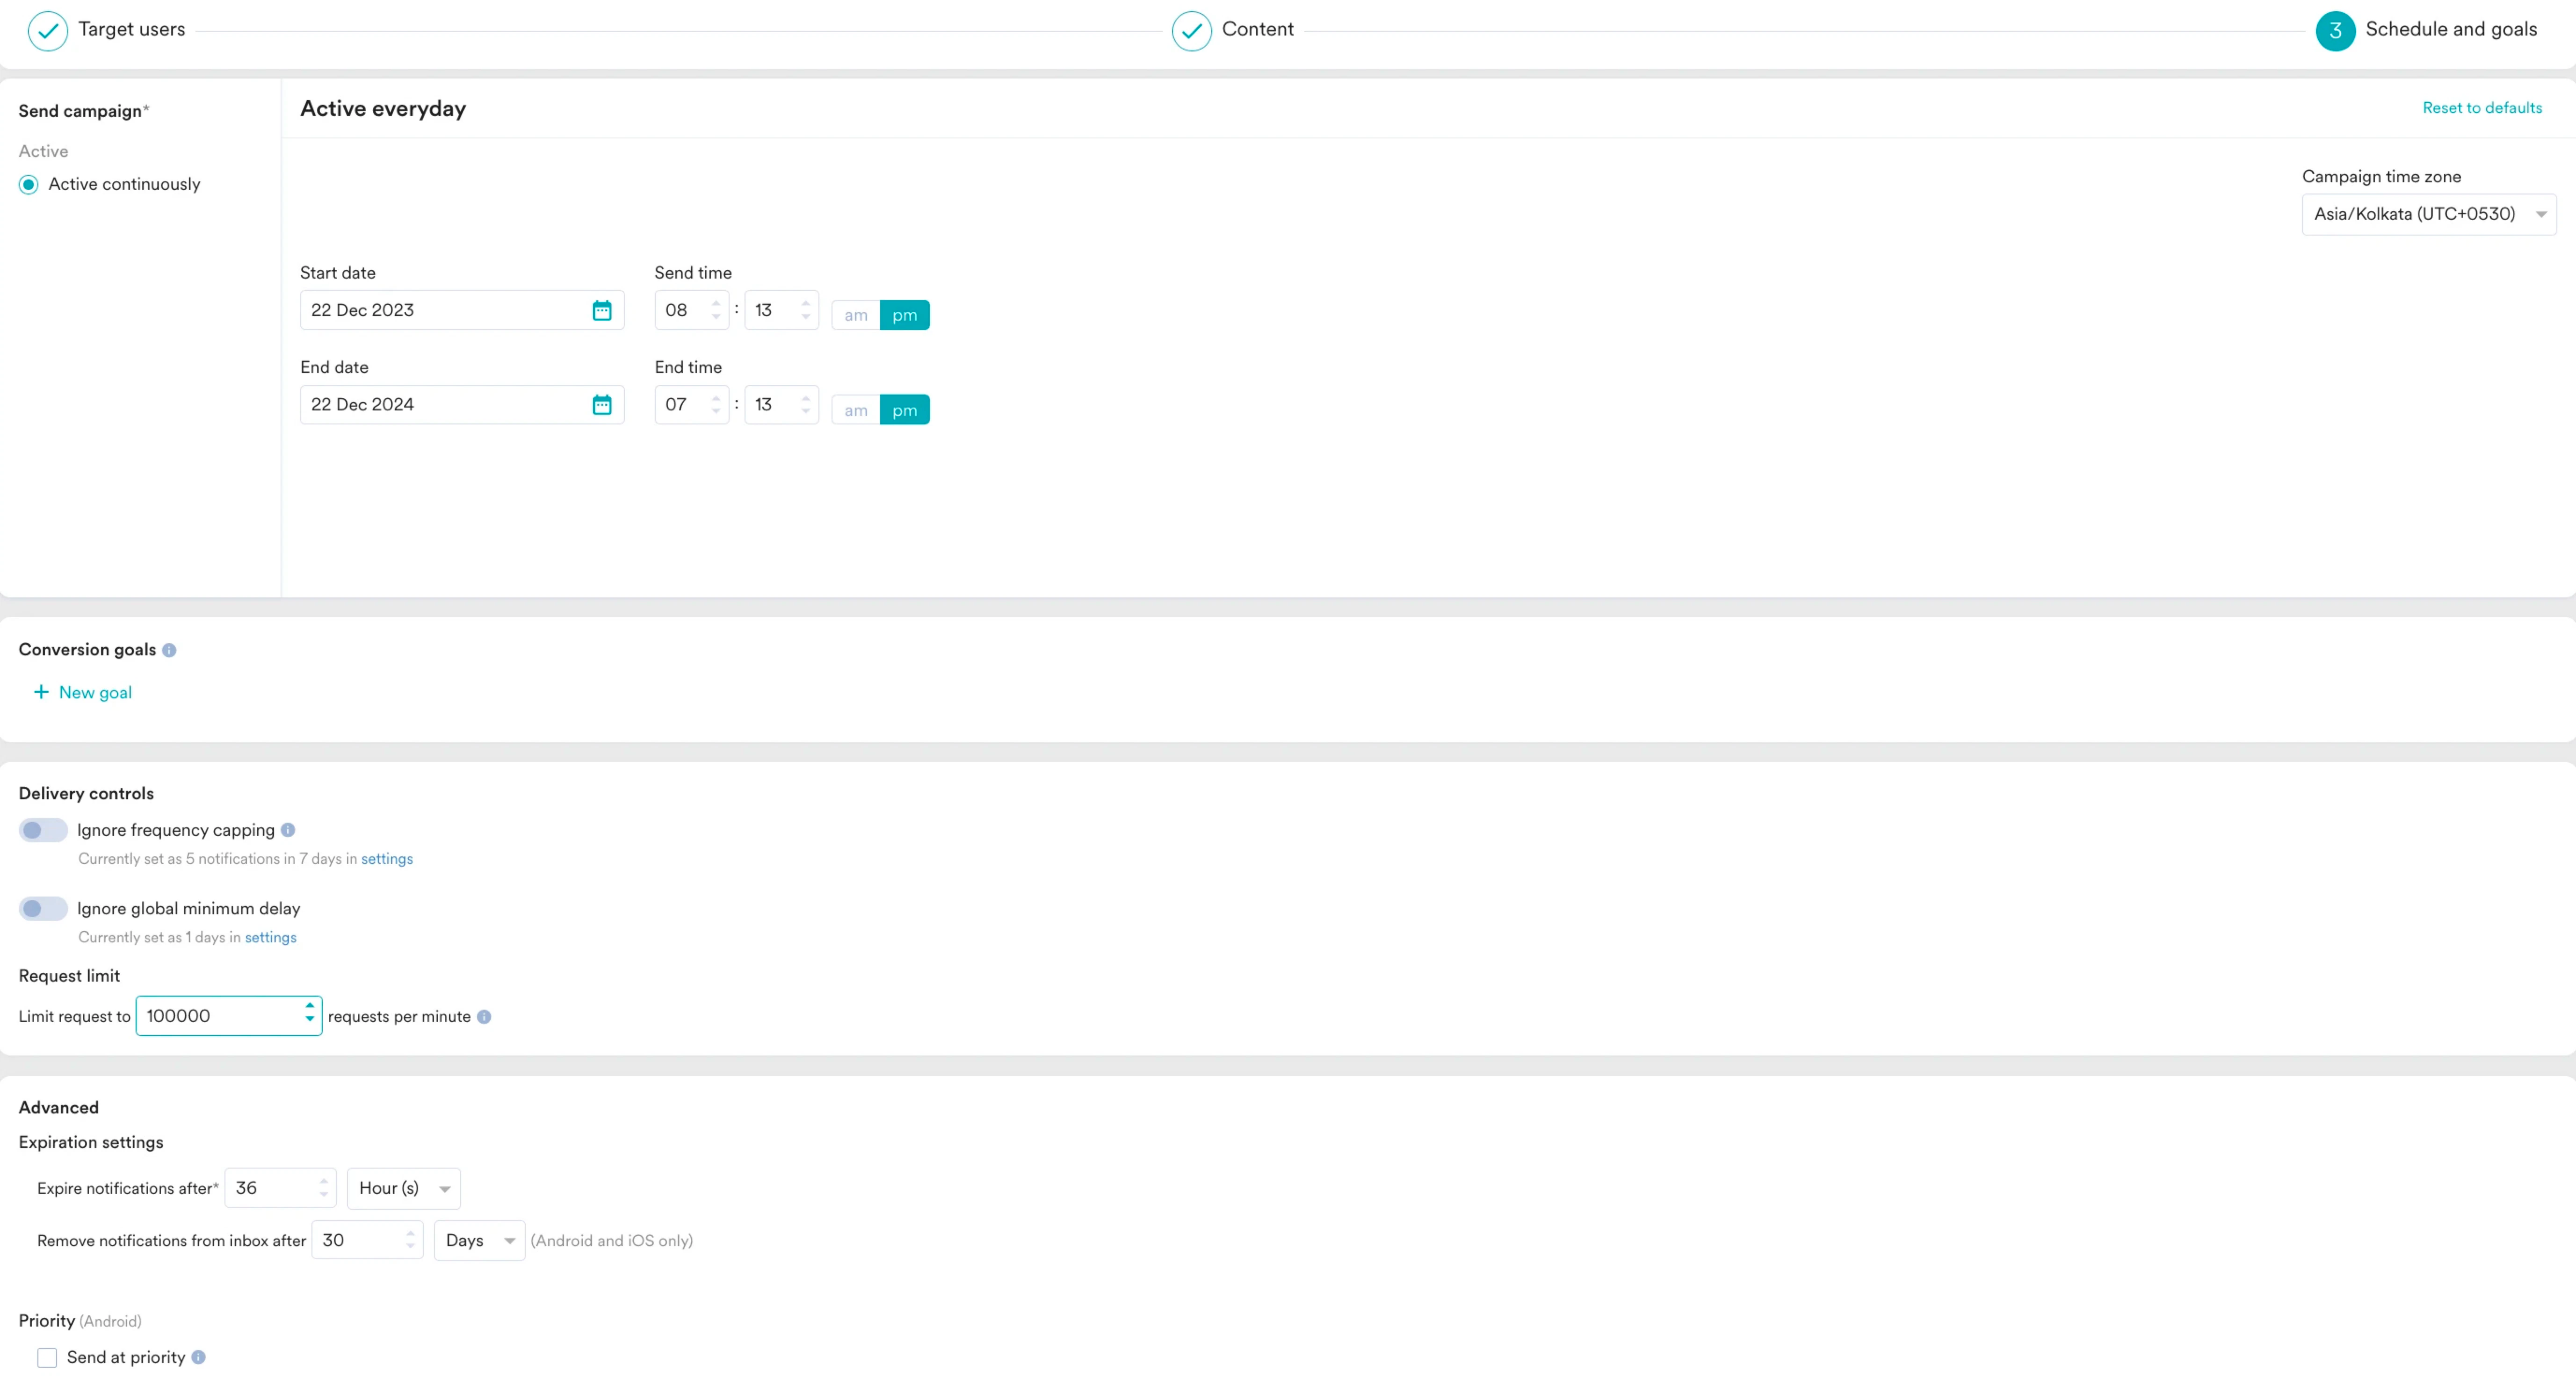Click the Conversion goals info icon
Image resolution: width=2576 pixels, height=1378 pixels.
pyautogui.click(x=169, y=651)
